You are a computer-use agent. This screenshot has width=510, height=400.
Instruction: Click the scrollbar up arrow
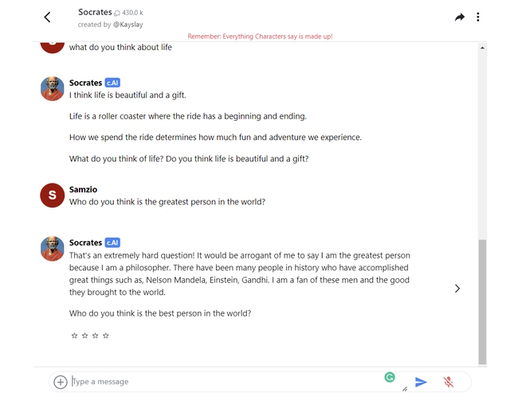click(x=482, y=48)
